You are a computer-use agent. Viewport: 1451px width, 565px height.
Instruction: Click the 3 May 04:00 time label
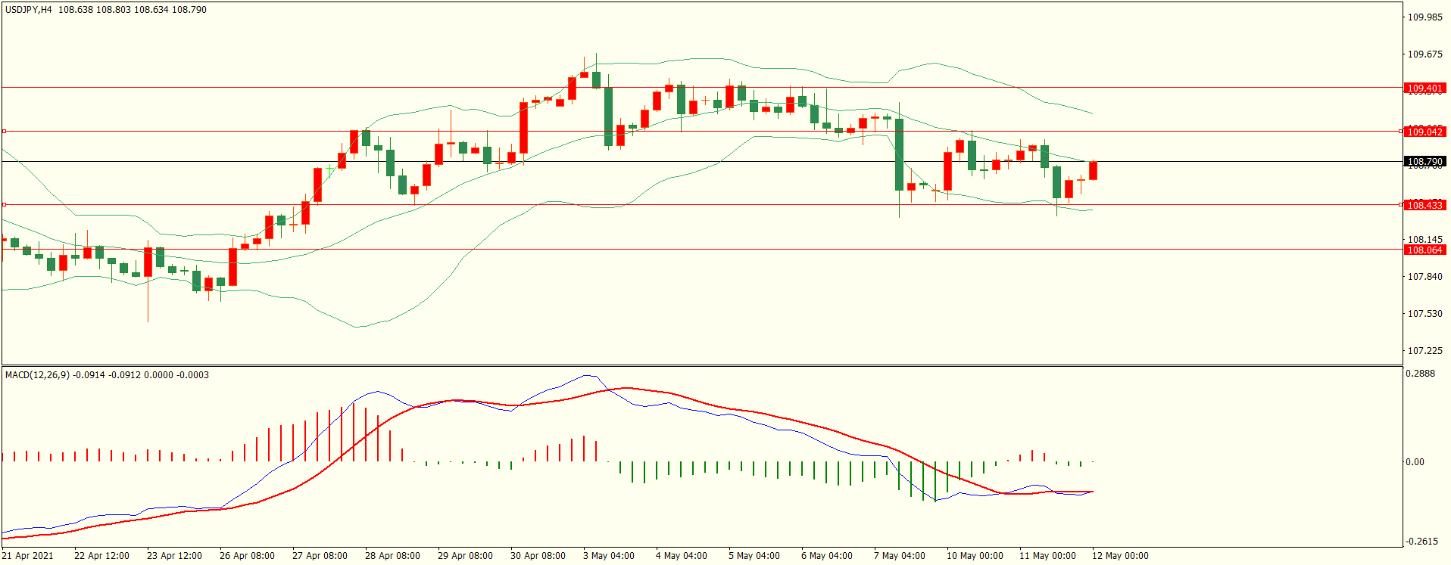coord(609,556)
